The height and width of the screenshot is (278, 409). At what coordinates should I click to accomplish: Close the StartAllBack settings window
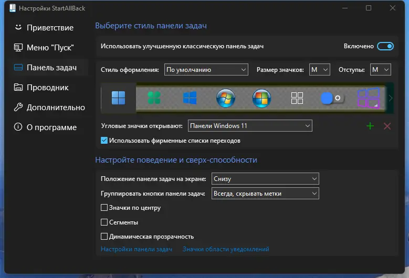click(x=393, y=8)
